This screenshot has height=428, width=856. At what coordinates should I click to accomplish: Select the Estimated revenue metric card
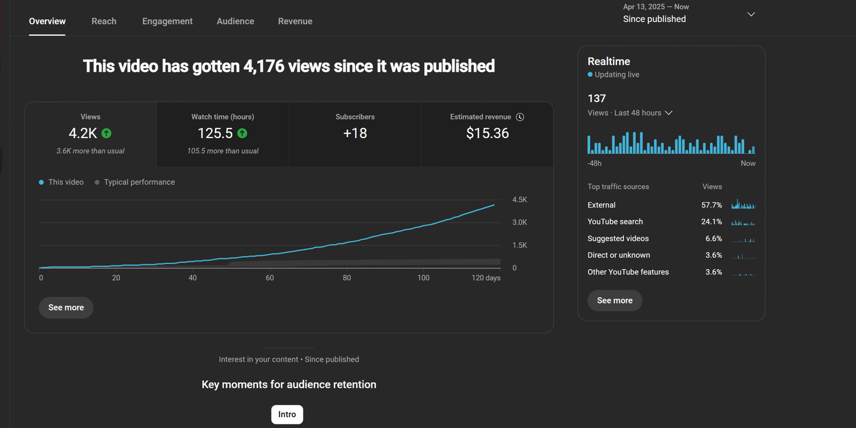(x=487, y=134)
